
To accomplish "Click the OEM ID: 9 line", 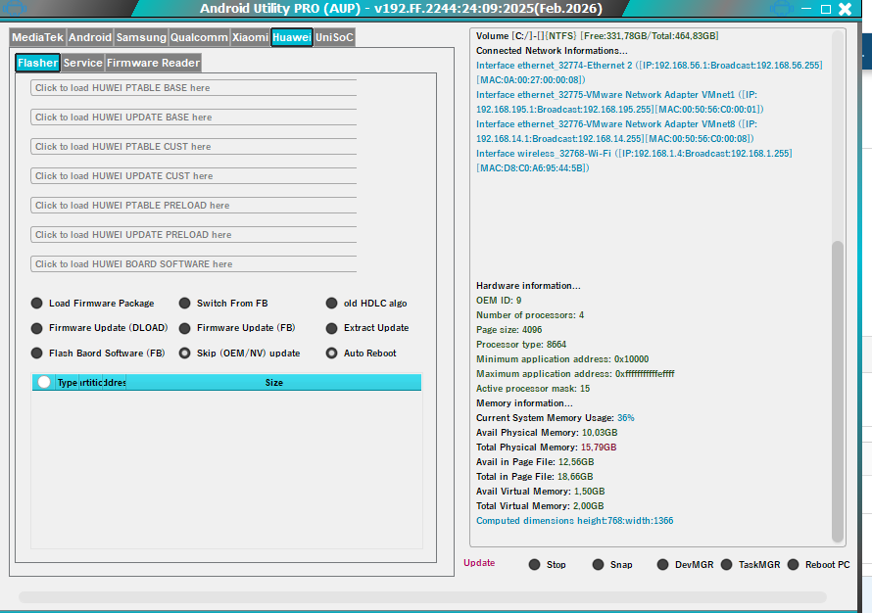I will (x=499, y=300).
